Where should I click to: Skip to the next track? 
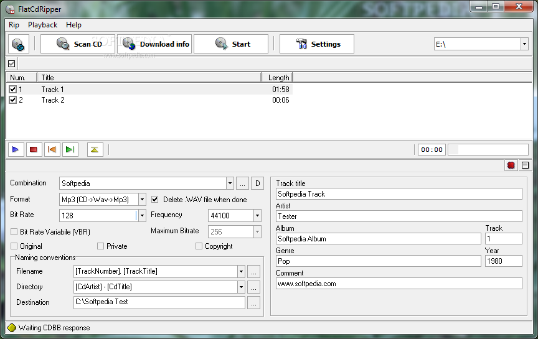pyautogui.click(x=70, y=149)
